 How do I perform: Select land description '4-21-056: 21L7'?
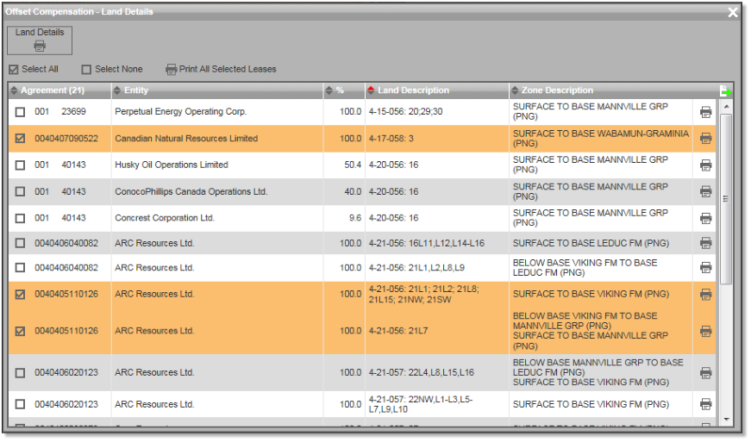coord(398,331)
